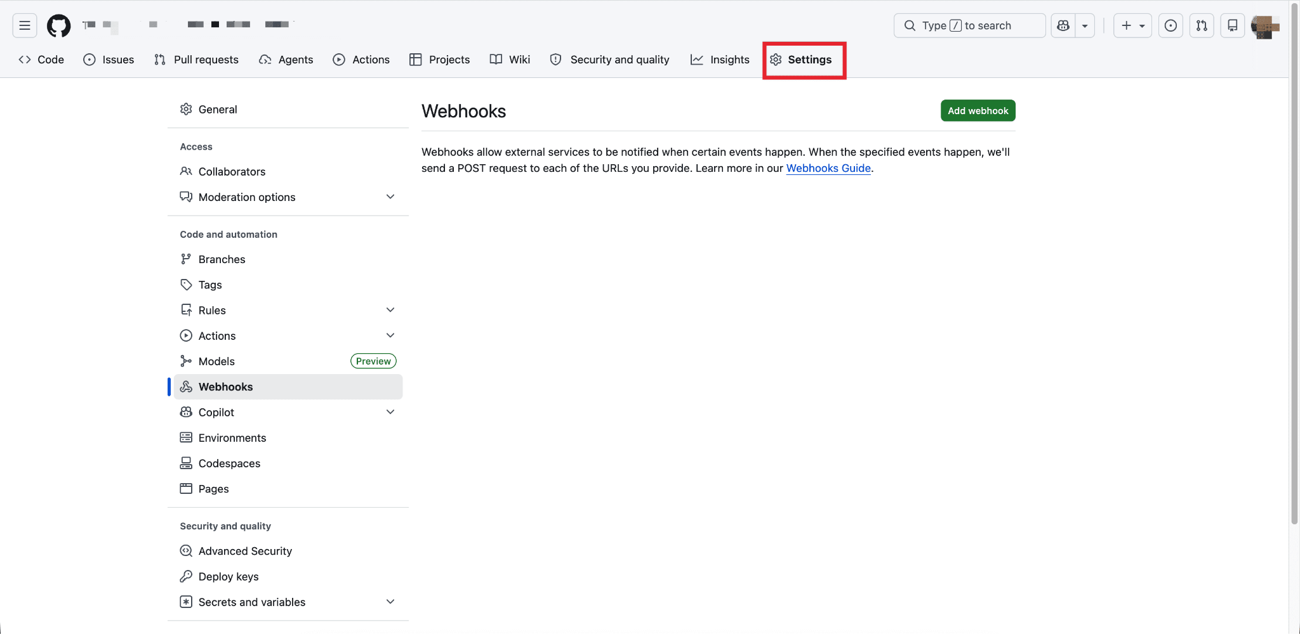Go to the Security and quality tab
The width and height of the screenshot is (1300, 634).
tap(609, 60)
